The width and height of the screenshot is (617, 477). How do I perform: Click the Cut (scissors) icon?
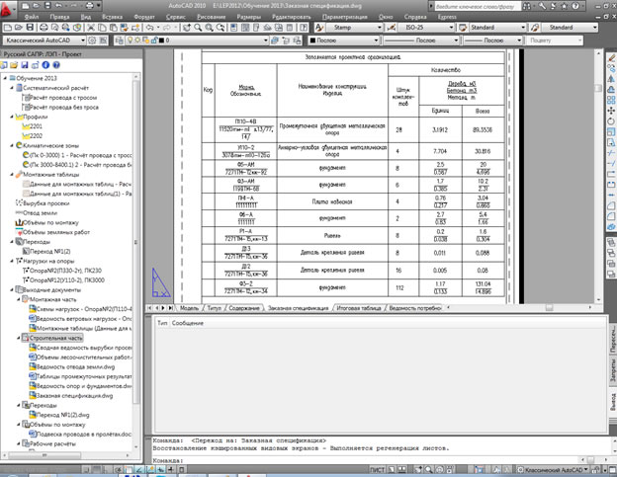tap(91, 28)
